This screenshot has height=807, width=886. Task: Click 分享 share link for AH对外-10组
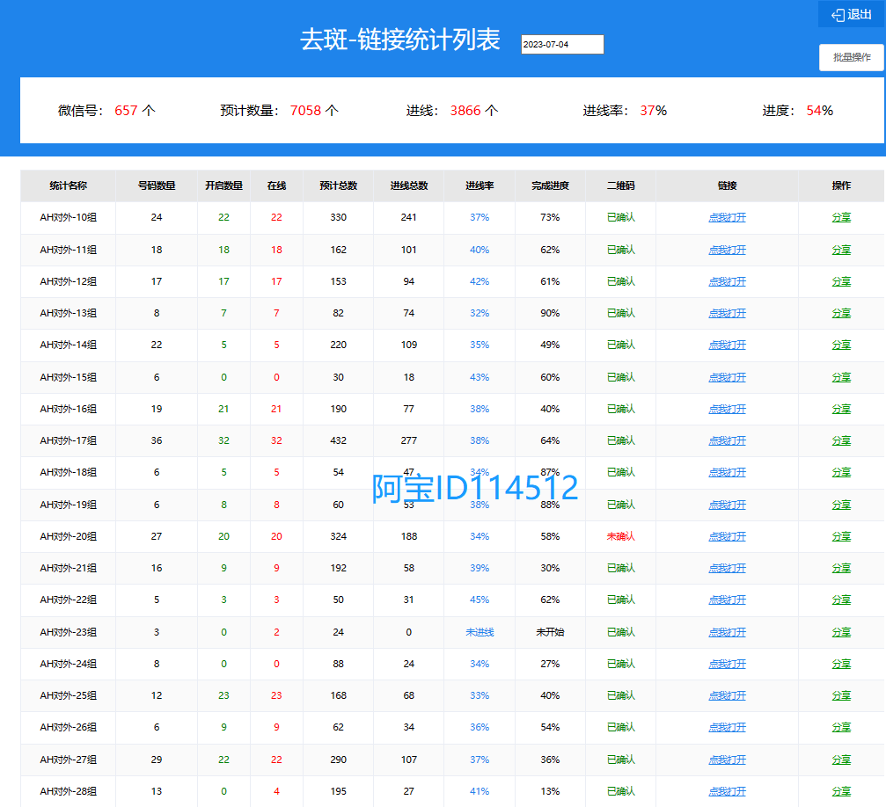(841, 217)
